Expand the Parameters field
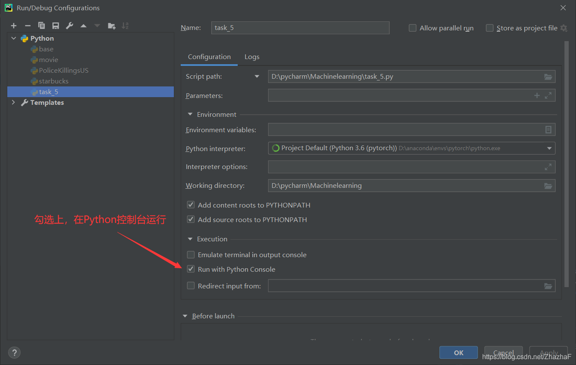 (548, 95)
